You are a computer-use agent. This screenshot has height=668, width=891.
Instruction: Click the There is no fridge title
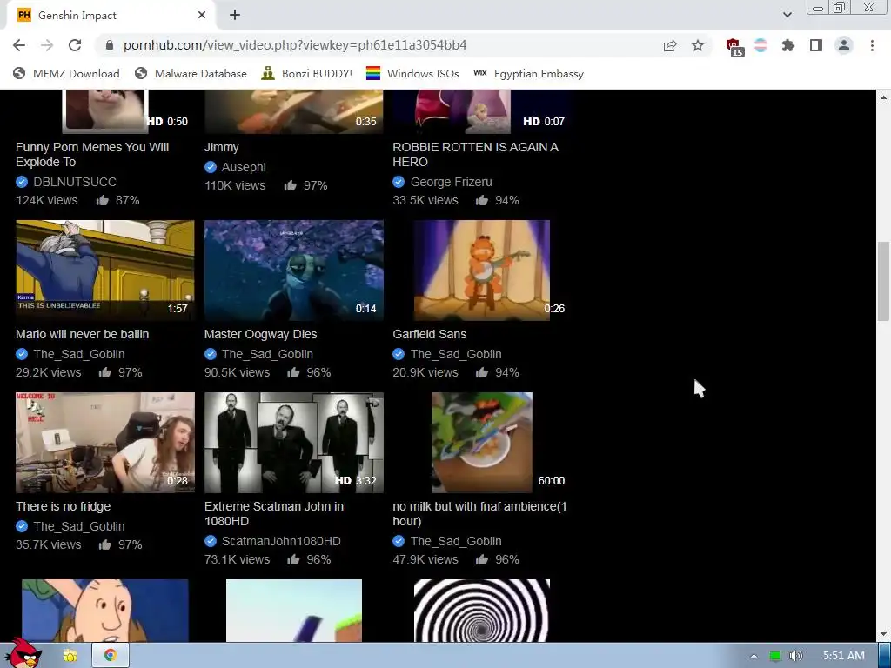pyautogui.click(x=63, y=506)
